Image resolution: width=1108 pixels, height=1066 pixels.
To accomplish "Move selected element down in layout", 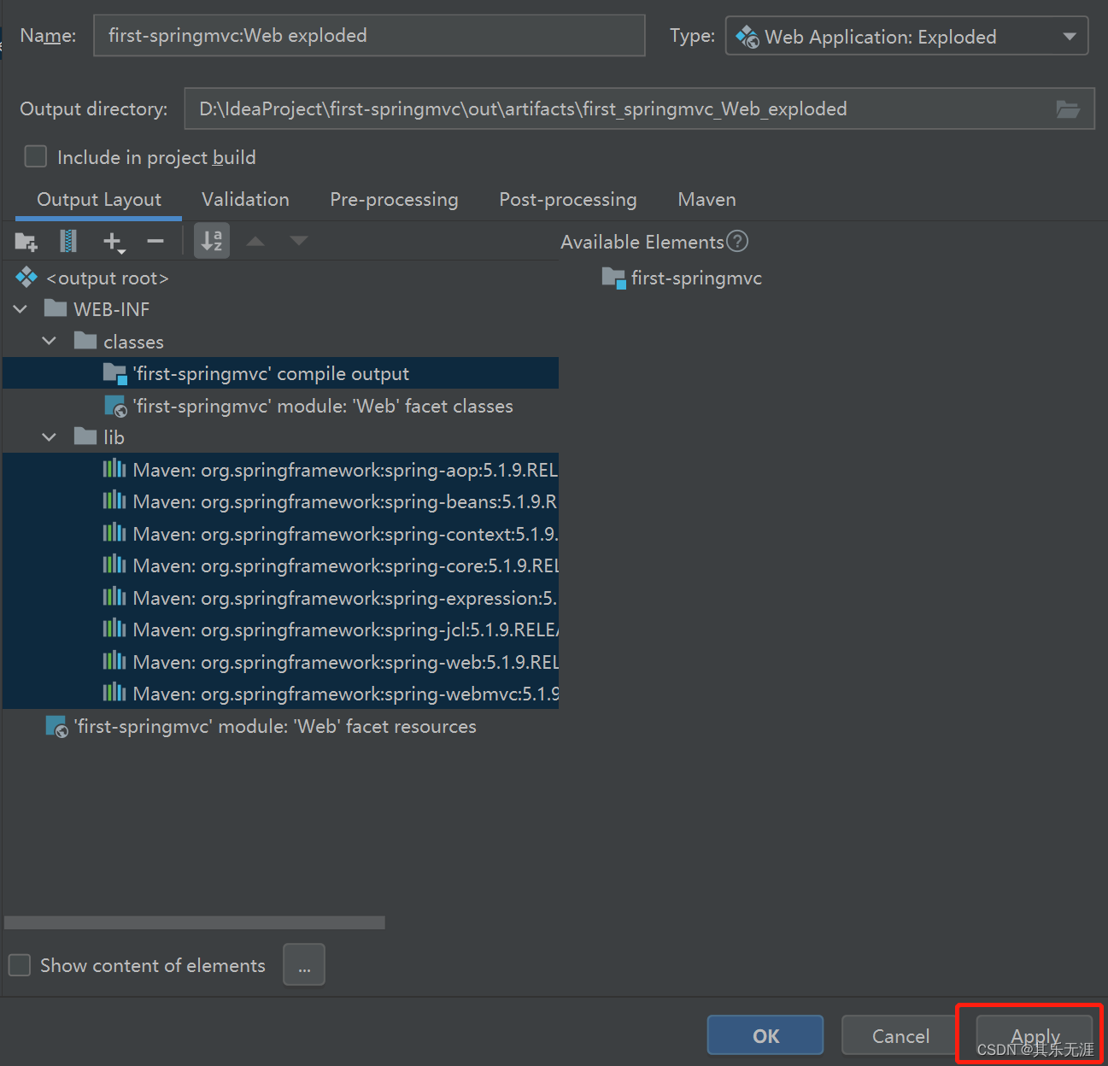I will [x=298, y=241].
